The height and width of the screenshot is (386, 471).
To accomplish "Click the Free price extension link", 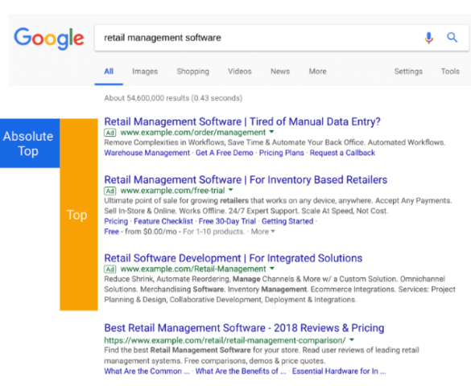I will point(111,232).
